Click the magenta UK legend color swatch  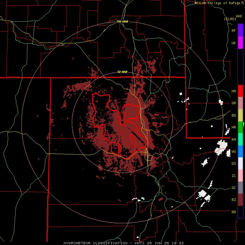[x=240, y=43]
